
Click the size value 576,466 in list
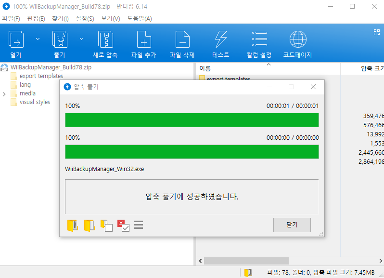point(373,125)
